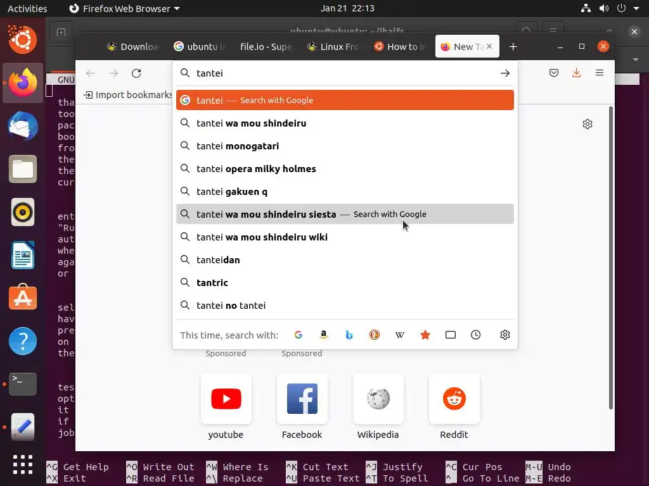This screenshot has height=486, width=649.
Task: Click the network icon in the top bar
Action: click(586, 8)
